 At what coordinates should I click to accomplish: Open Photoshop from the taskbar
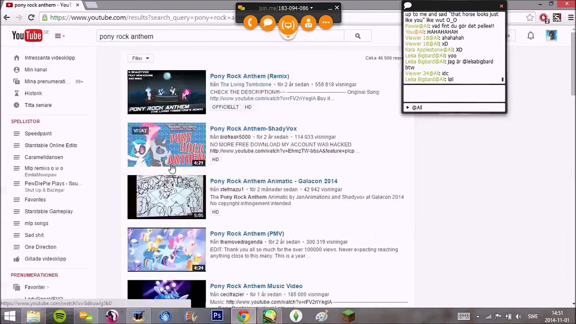pyautogui.click(x=217, y=316)
